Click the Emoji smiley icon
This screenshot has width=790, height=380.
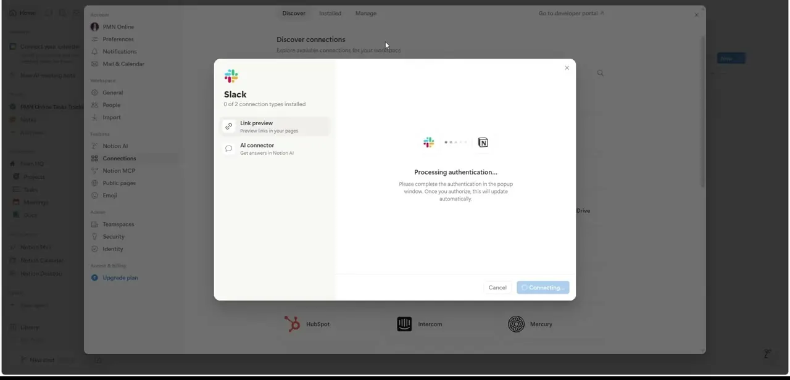94,196
